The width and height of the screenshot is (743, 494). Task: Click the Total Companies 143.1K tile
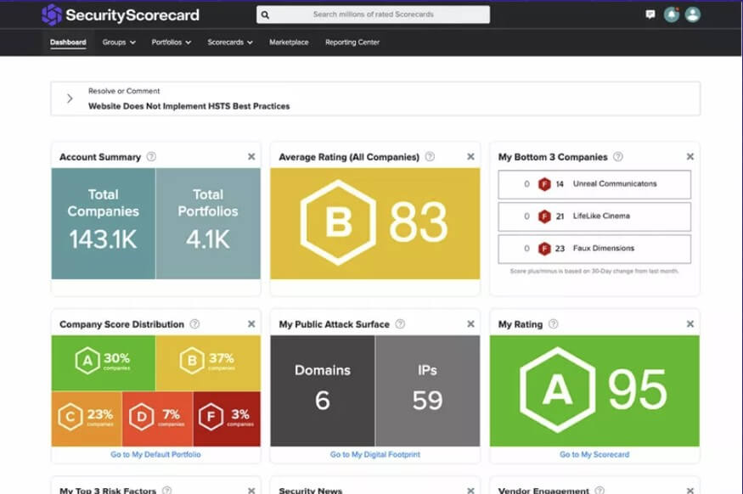pos(104,223)
